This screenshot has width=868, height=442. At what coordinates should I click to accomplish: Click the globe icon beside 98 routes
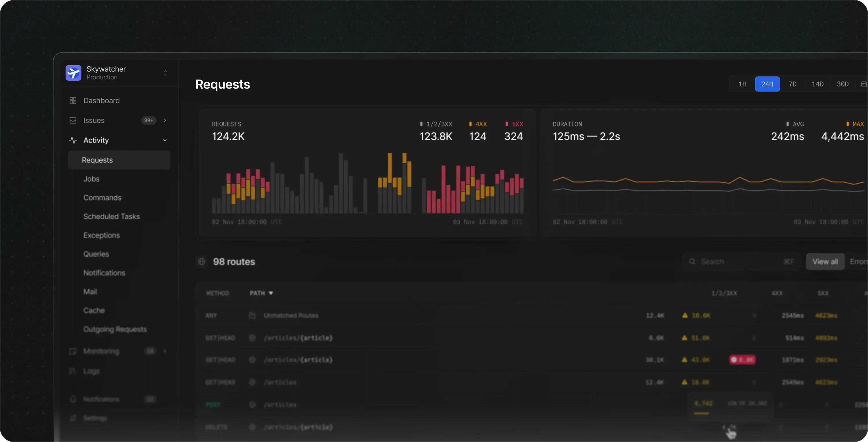202,262
